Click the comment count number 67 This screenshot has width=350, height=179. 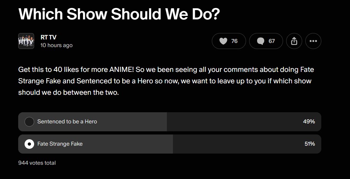click(272, 41)
